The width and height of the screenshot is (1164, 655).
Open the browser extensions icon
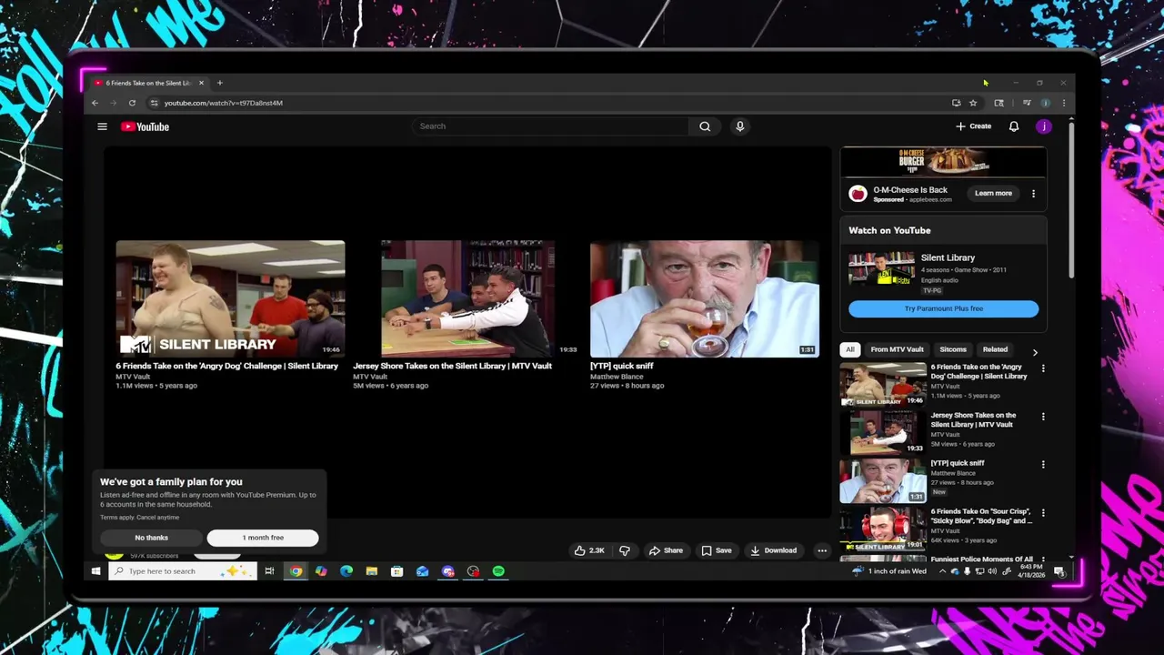click(x=998, y=103)
